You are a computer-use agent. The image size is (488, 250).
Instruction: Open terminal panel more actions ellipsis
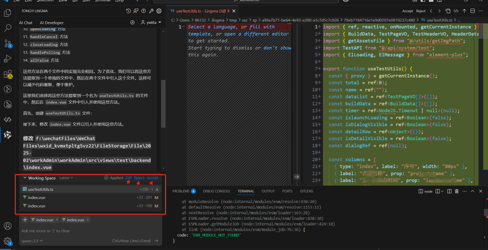click(465, 191)
